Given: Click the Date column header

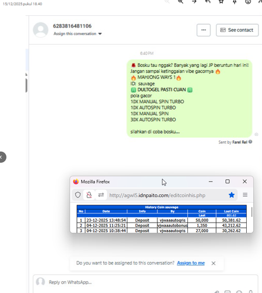Looking at the screenshot, I should pyautogui.click(x=106, y=212).
